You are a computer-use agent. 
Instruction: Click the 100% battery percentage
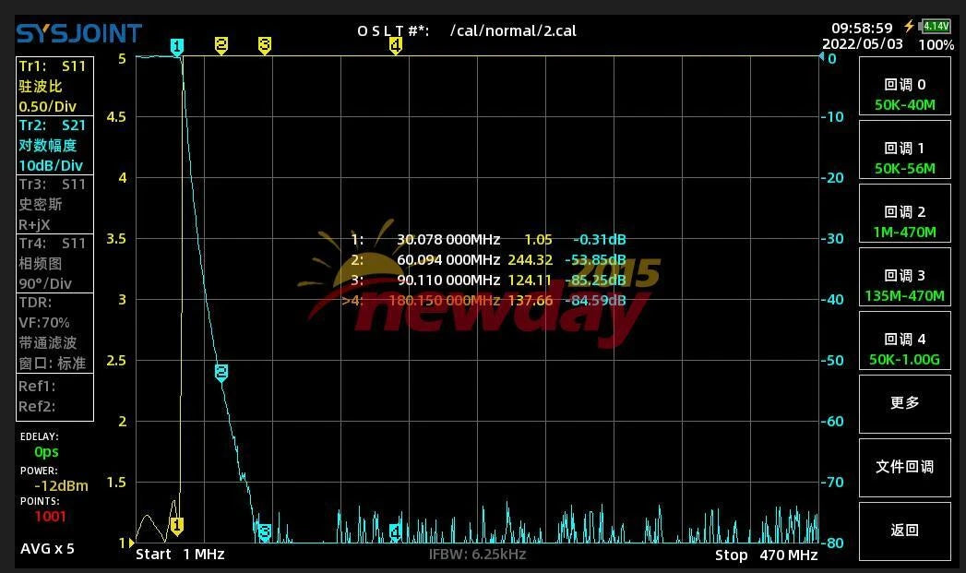(936, 45)
